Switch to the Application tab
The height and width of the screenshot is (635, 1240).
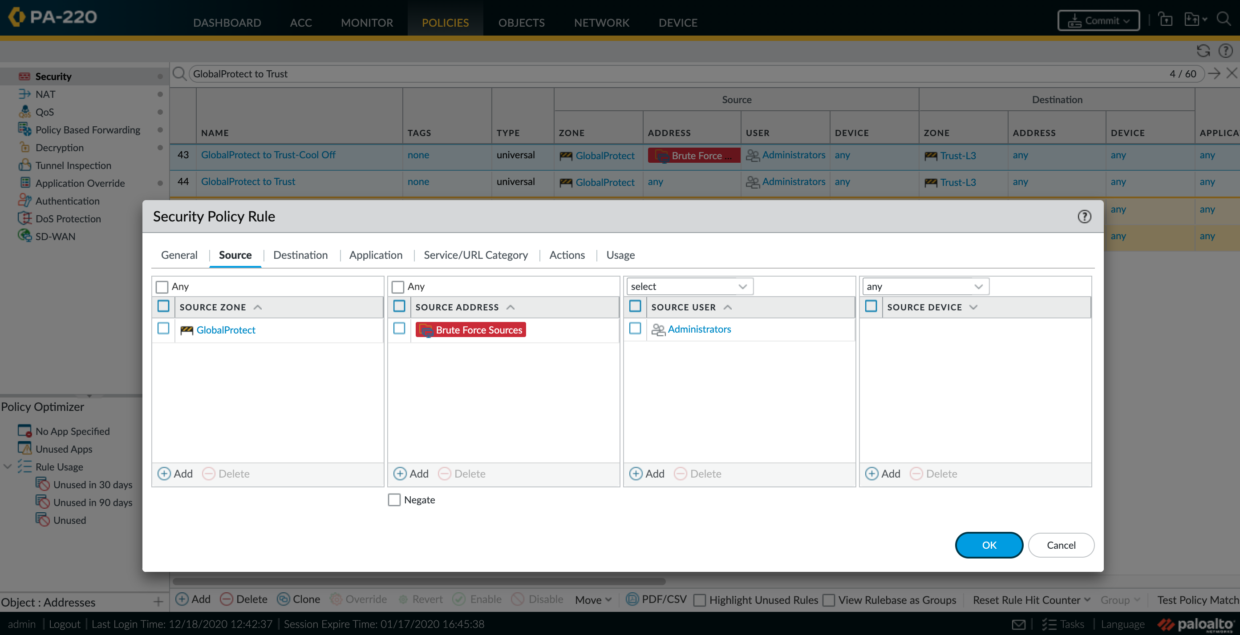coord(375,255)
